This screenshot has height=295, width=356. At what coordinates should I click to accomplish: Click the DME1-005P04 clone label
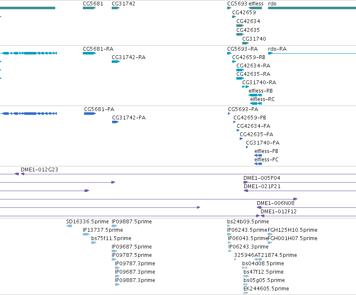262,179
